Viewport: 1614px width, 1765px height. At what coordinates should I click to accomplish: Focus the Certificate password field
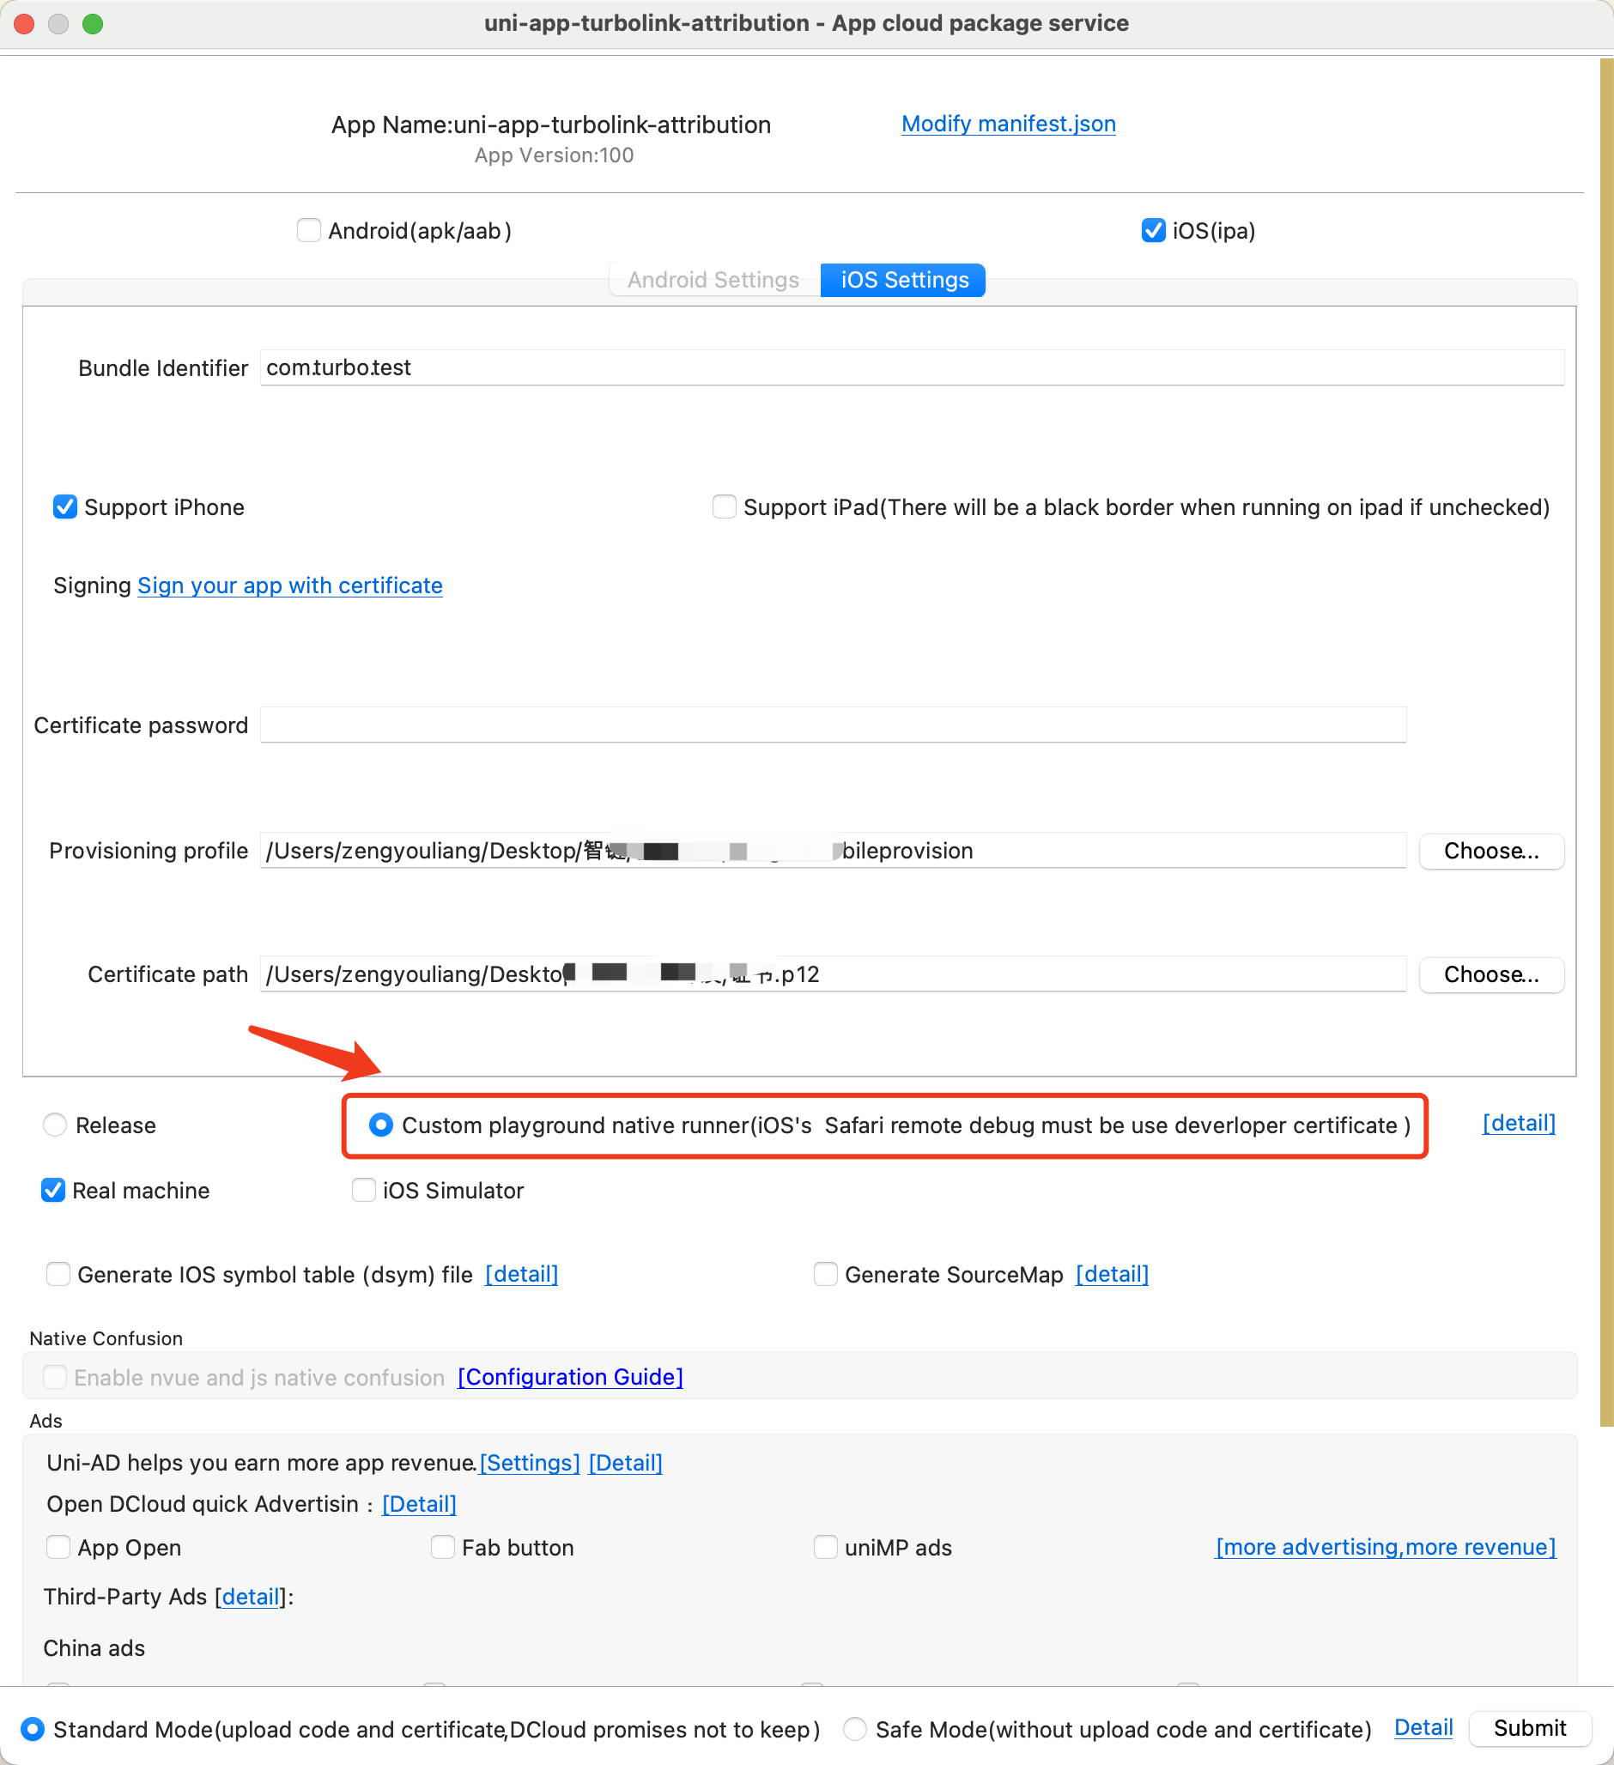tap(832, 725)
